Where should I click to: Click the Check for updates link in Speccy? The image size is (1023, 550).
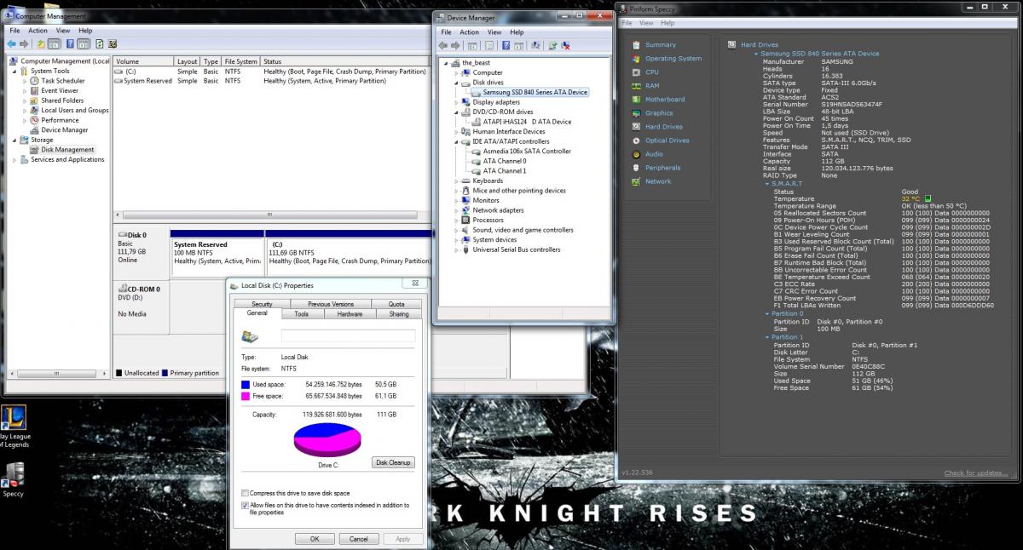(x=976, y=473)
